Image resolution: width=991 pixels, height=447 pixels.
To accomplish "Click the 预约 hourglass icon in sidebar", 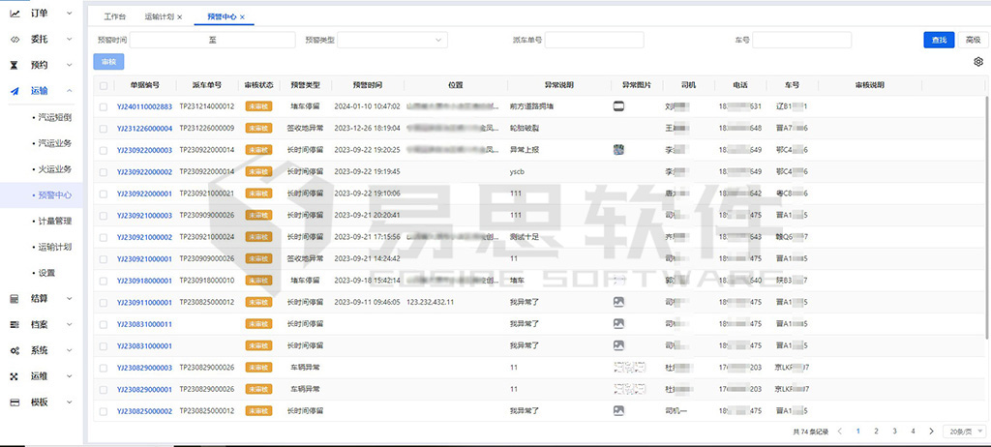I will [15, 66].
